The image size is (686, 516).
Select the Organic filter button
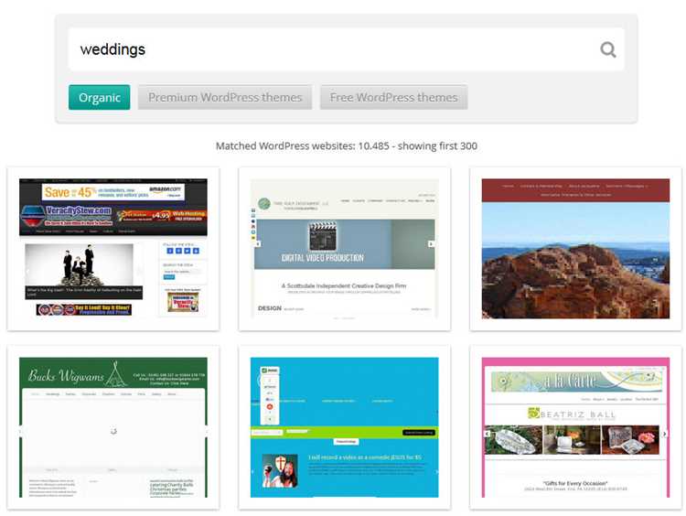(x=100, y=97)
